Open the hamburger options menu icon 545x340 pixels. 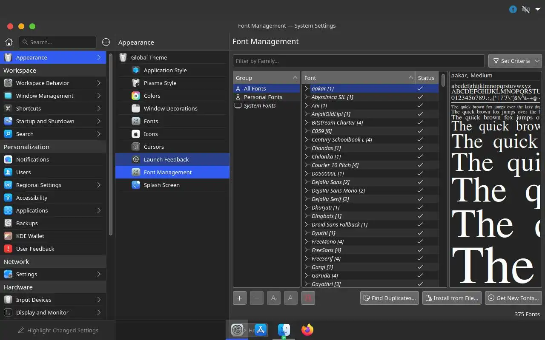[x=106, y=42]
